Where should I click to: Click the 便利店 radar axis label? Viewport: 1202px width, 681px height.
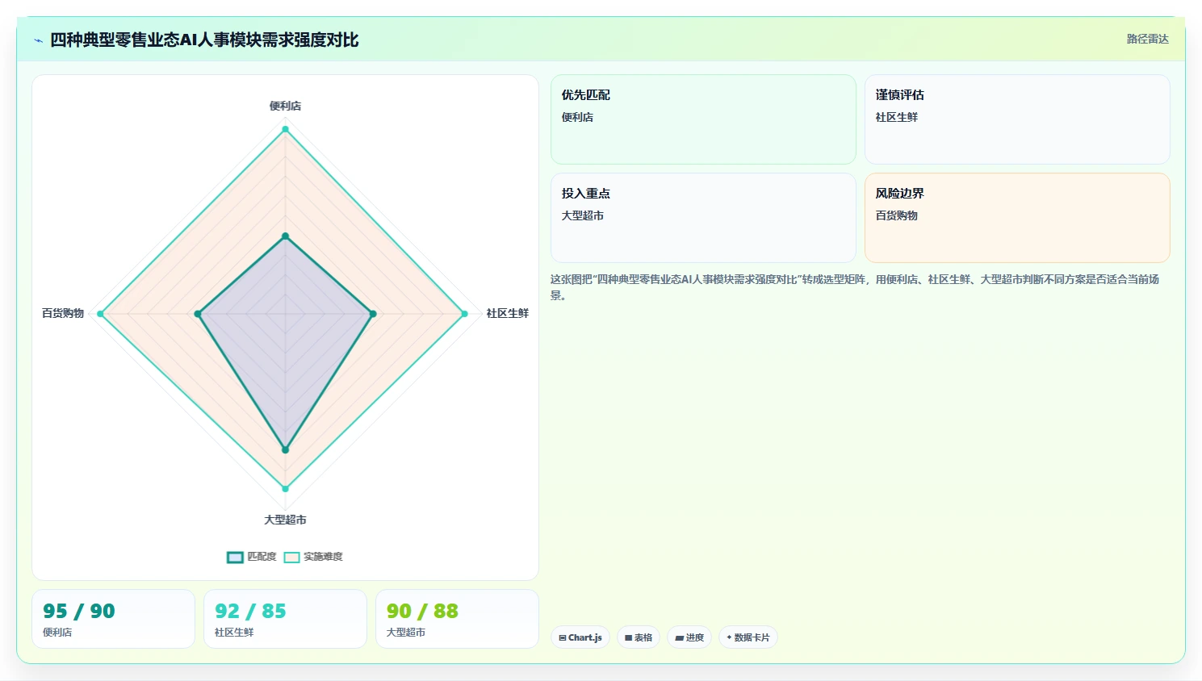tap(285, 106)
